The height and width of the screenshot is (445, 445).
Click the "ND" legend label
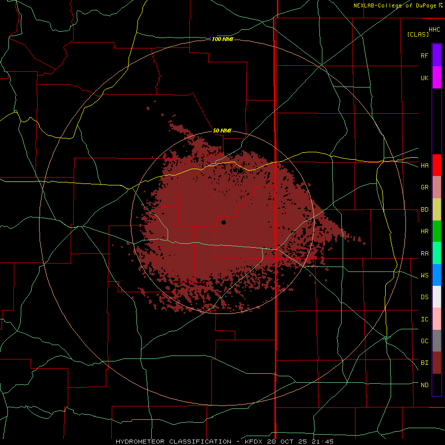coord(424,385)
